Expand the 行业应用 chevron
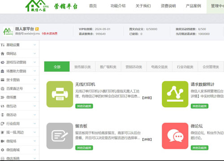The image size is (224, 161). coord(34,124)
